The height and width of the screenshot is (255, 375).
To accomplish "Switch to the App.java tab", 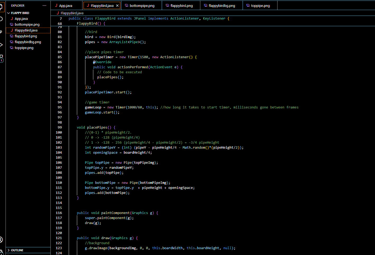I will click(66, 6).
